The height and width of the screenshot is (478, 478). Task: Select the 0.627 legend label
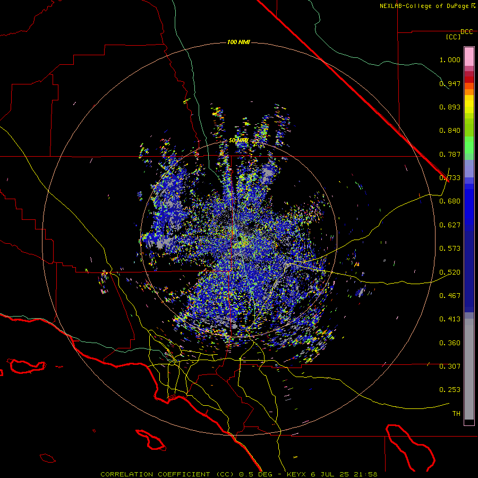click(450, 225)
